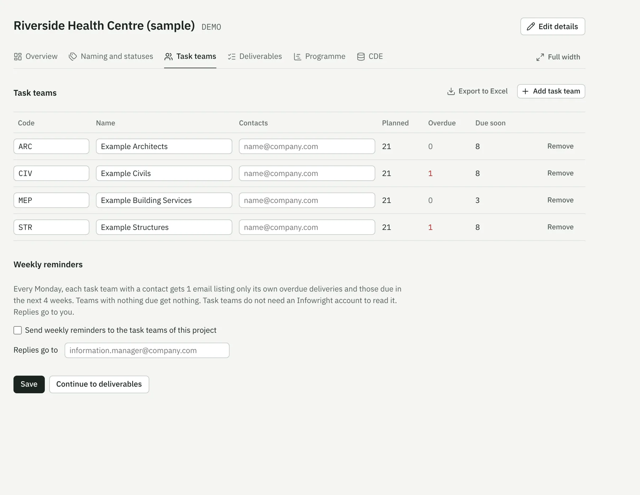Click contacts field for Example Civils
Viewport: 640px width, 495px height.
[x=307, y=174]
